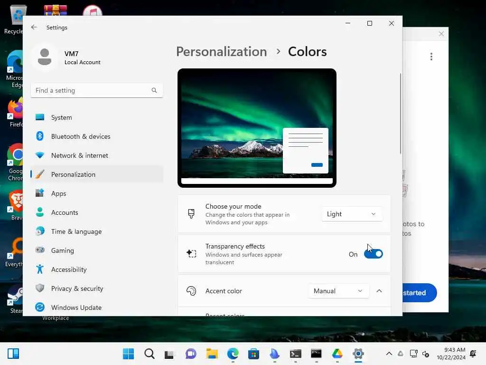Open Windows Update settings
The width and height of the screenshot is (486, 365).
(x=97, y=307)
